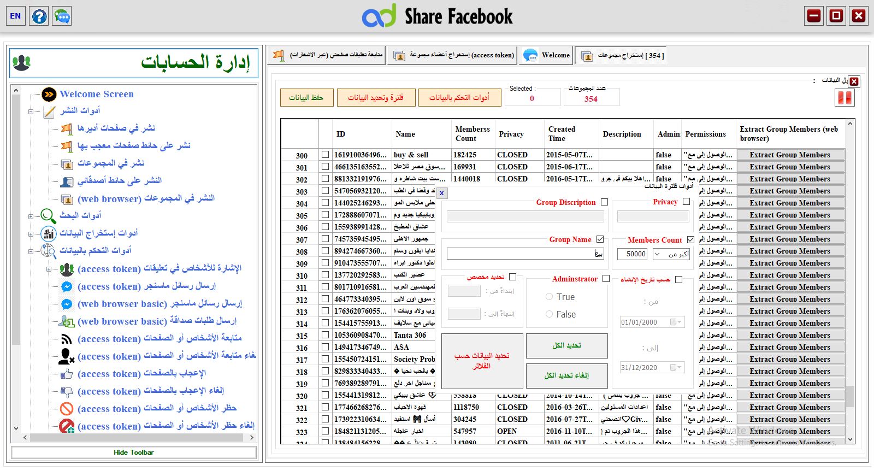Image resolution: width=874 pixels, height=470 pixels.
Task: Open the chat support icon
Action: [x=62, y=16]
